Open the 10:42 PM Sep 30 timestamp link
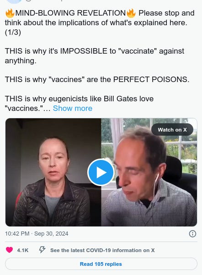Image resolution: width=202 pixels, height=275 pixels. pos(37,234)
